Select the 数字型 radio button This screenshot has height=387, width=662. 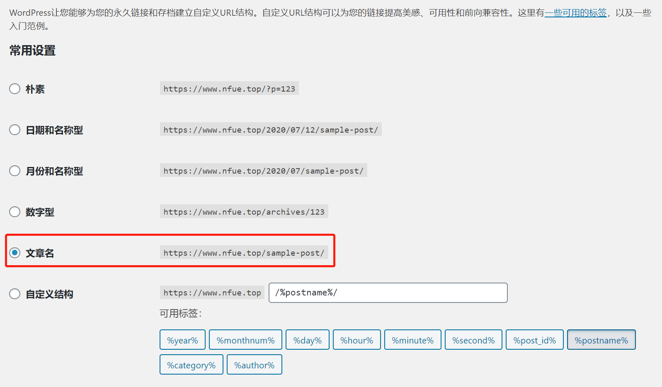15,212
